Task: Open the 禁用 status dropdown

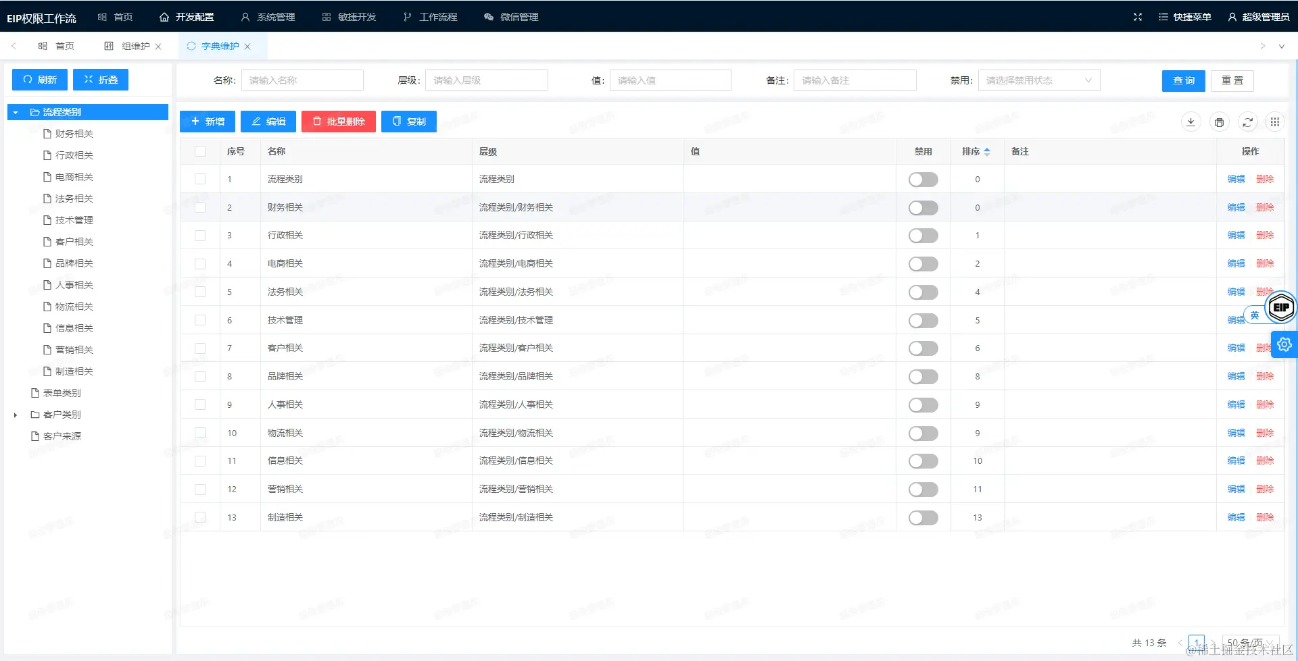Action: click(x=1039, y=80)
